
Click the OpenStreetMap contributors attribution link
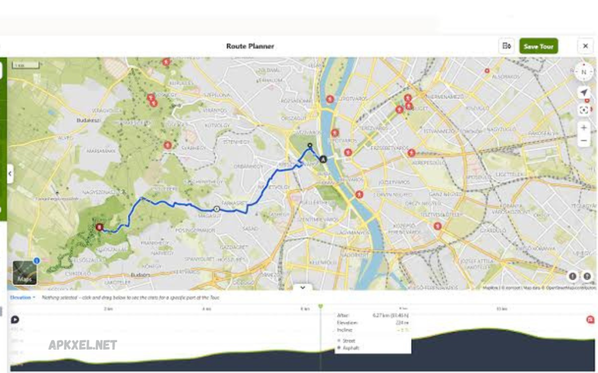[571, 288]
